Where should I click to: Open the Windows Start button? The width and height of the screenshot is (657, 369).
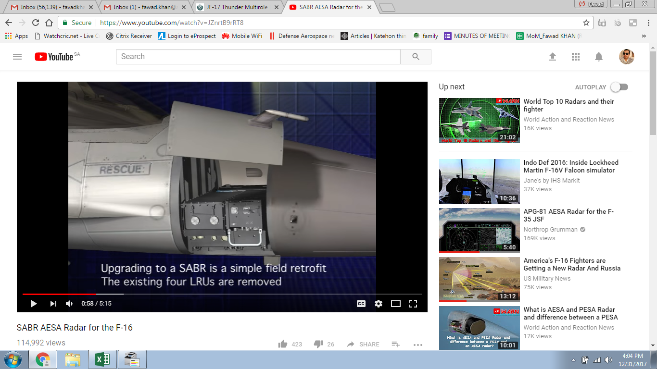coord(13,360)
